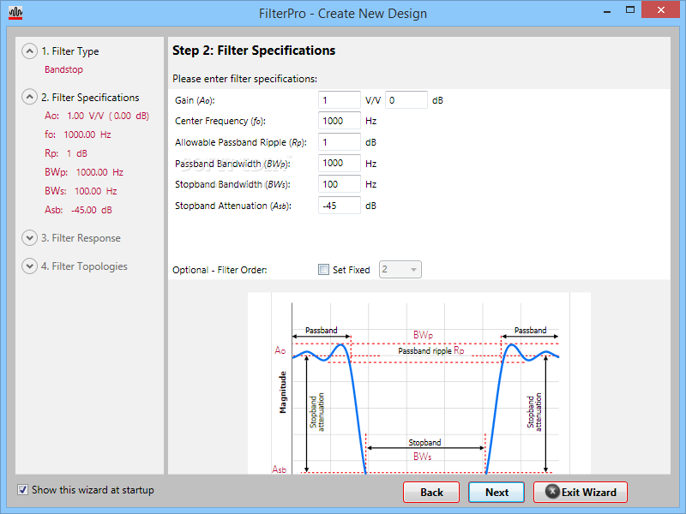Click the Allowable Passband Ripple field
686x514 pixels.
pos(340,142)
